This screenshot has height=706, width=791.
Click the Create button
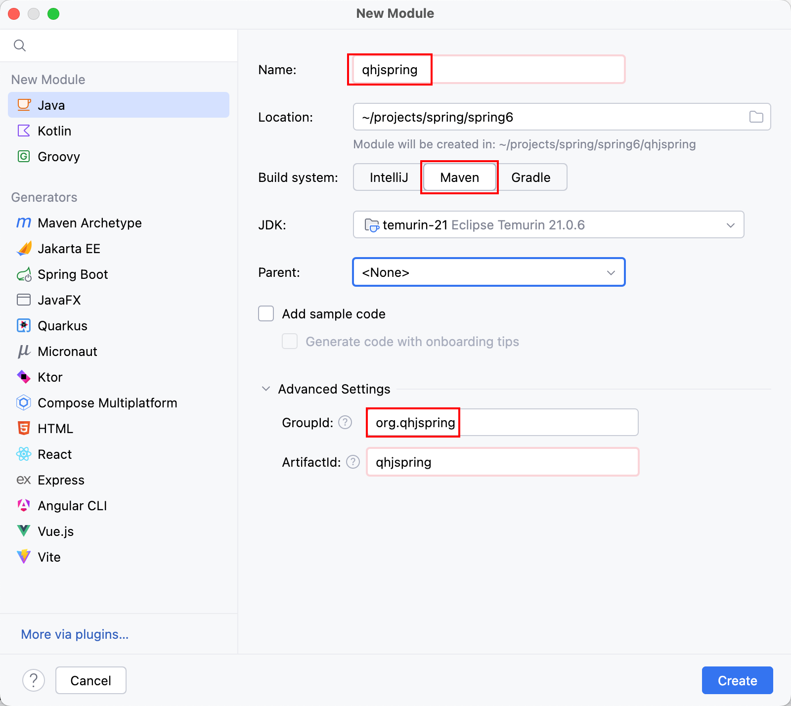[x=738, y=680]
